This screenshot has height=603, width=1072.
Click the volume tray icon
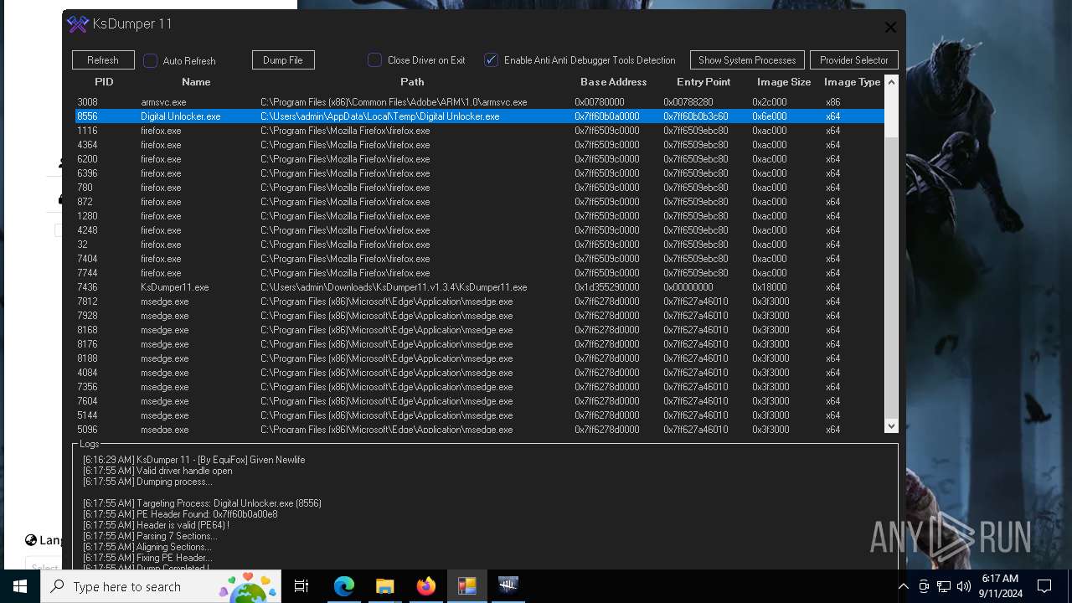pyautogui.click(x=964, y=586)
